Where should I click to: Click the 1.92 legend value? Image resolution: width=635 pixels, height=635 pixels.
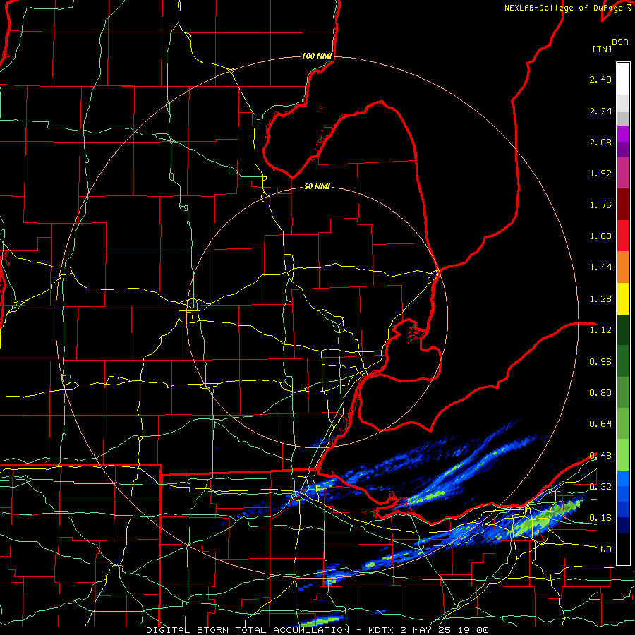pos(600,174)
